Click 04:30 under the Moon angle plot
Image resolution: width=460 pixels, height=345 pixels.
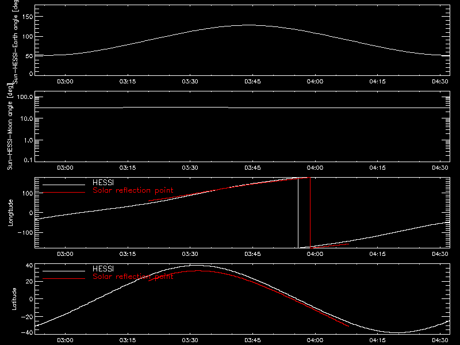(x=440, y=168)
